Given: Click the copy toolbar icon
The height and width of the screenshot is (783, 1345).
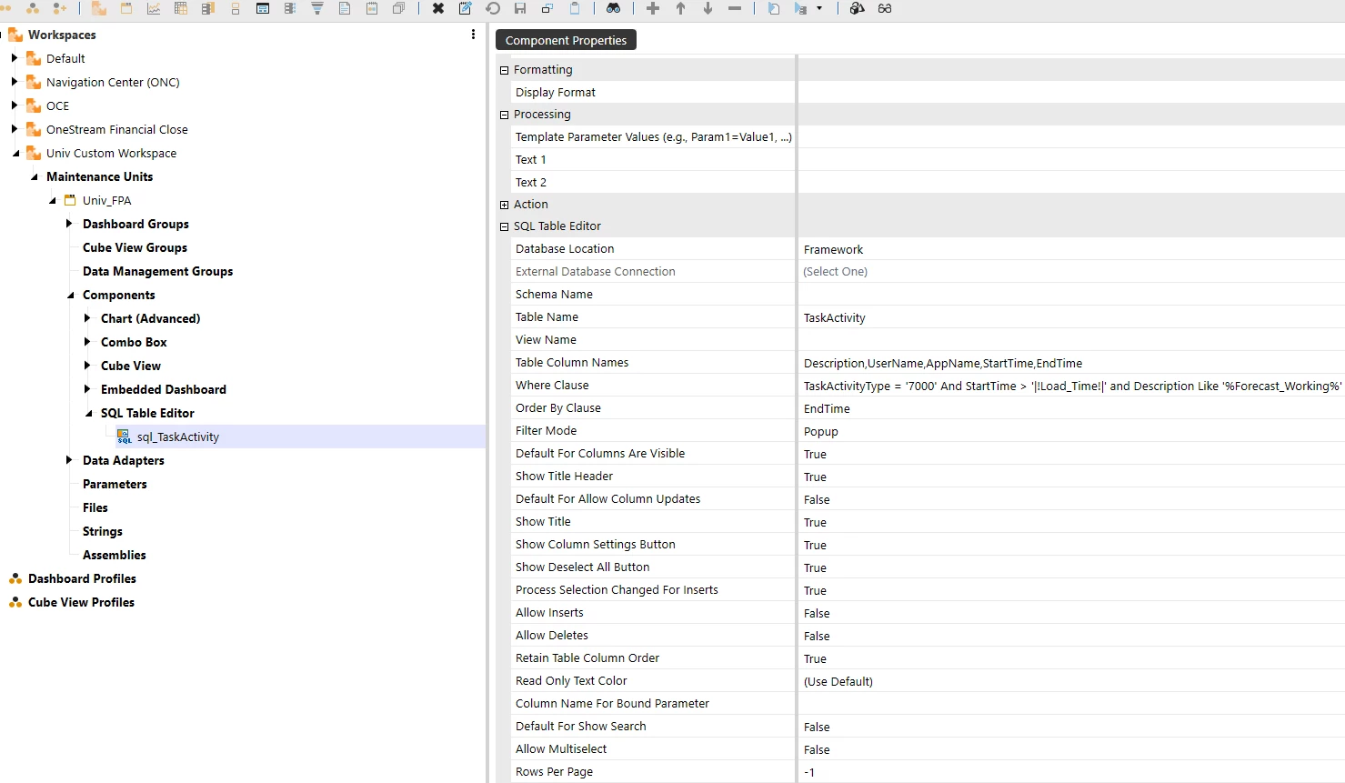Looking at the screenshot, I should click(547, 8).
